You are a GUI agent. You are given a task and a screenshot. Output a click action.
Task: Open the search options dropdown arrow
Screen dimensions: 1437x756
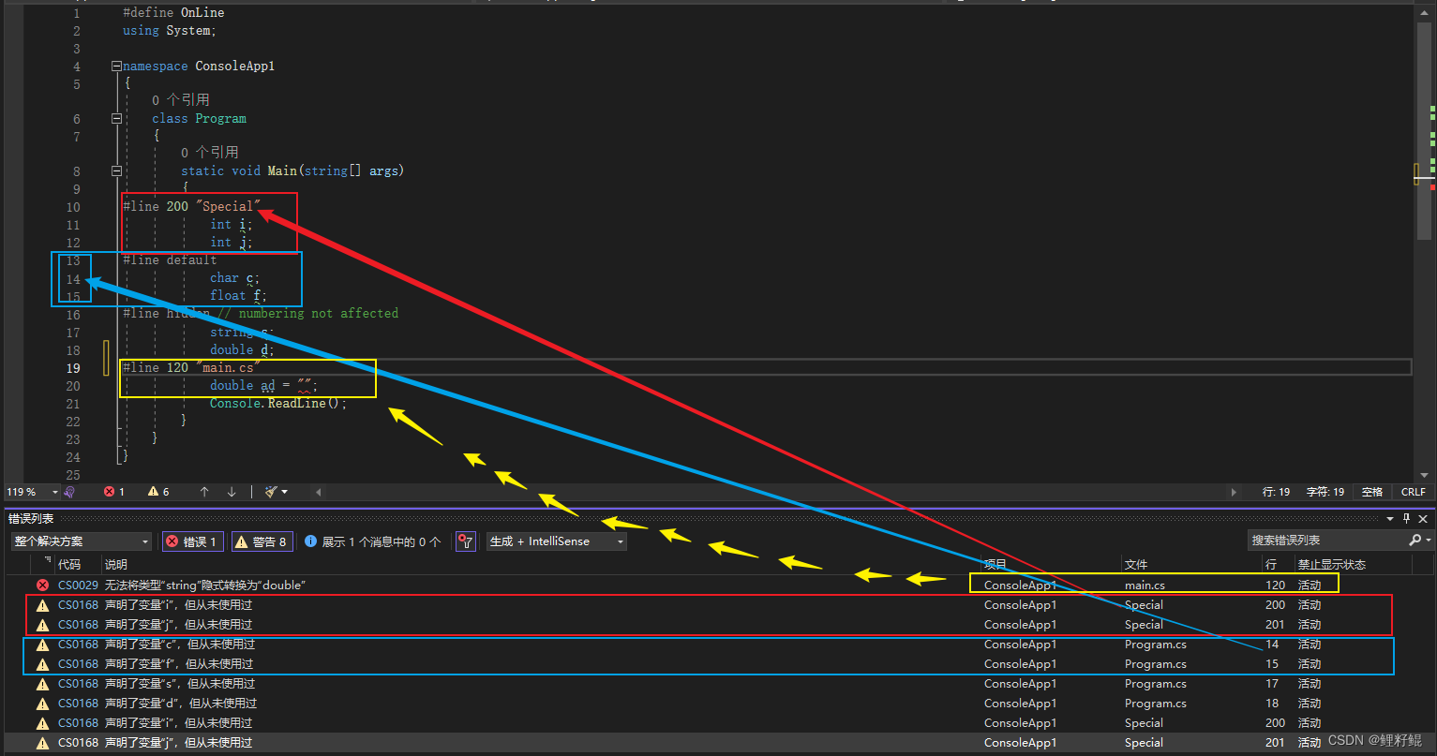(x=1429, y=541)
